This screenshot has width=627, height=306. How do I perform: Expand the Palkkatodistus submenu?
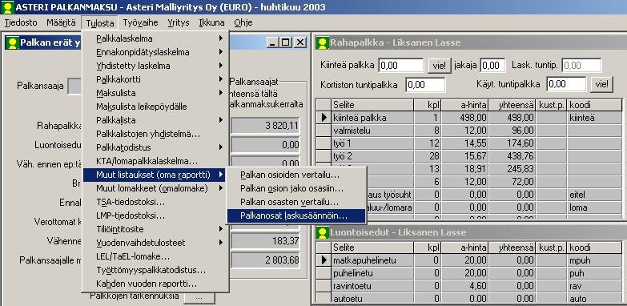click(155, 147)
